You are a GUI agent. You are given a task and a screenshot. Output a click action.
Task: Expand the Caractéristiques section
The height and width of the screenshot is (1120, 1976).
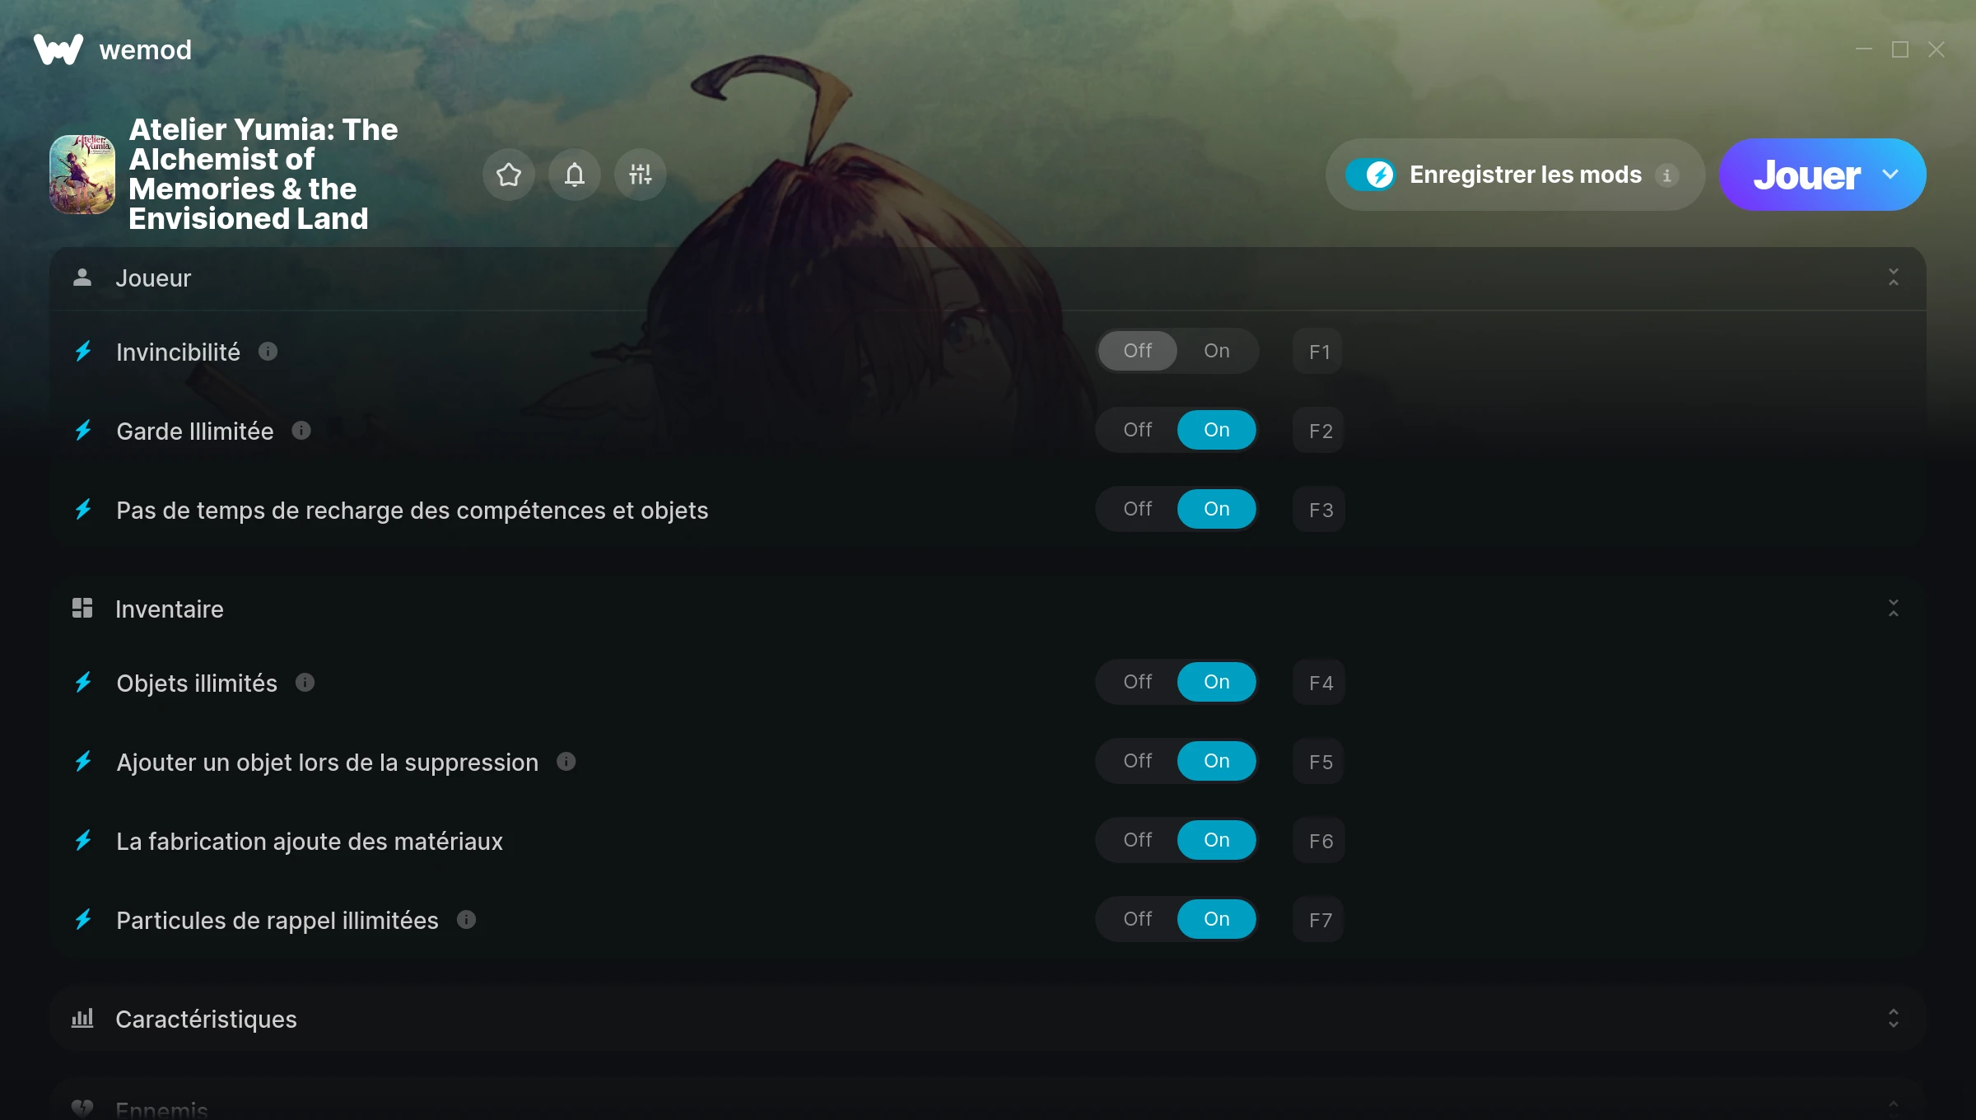coord(1894,1019)
